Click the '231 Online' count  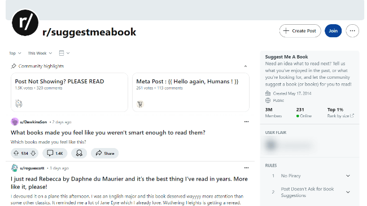click(304, 113)
